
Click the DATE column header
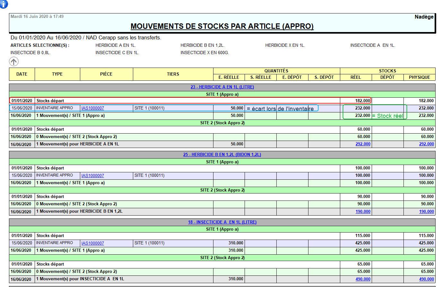coord(22,74)
